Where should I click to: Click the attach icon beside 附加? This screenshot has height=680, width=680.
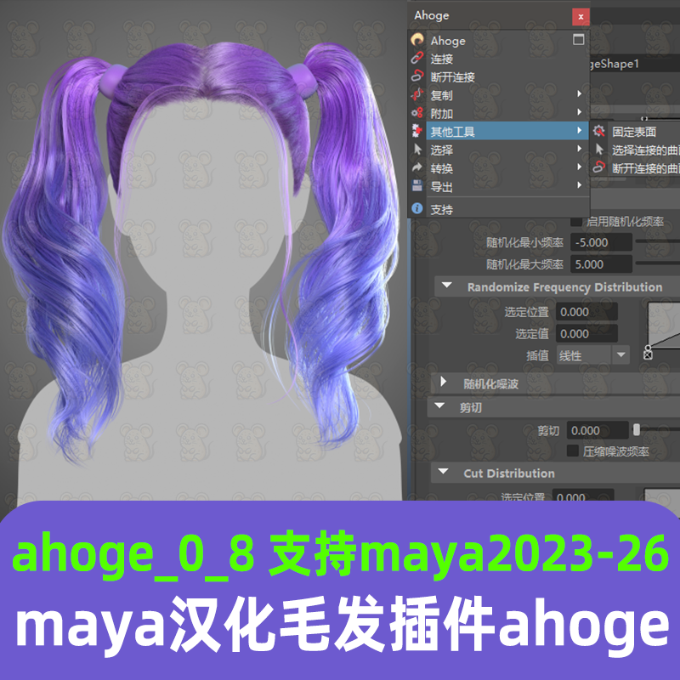tap(417, 113)
